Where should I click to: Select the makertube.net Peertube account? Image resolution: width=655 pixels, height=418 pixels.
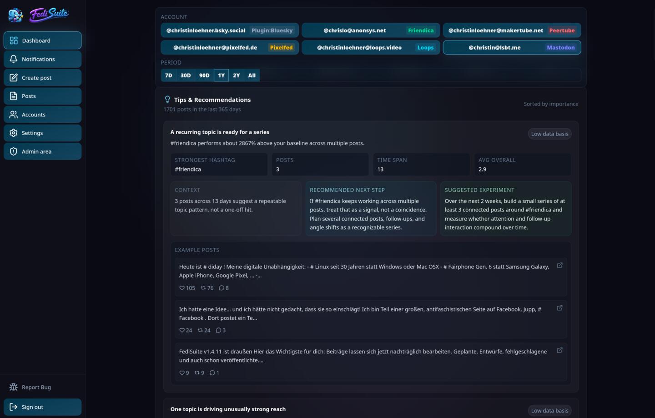pos(512,30)
